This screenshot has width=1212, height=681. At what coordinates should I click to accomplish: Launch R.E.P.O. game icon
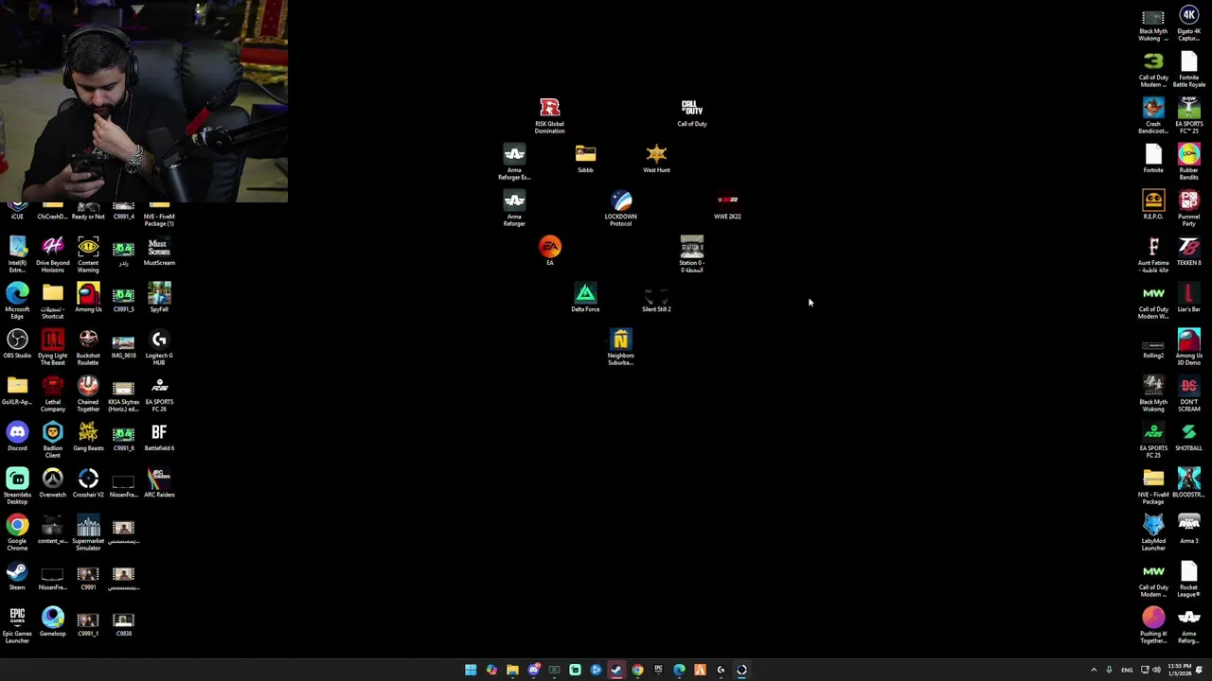coord(1153,204)
